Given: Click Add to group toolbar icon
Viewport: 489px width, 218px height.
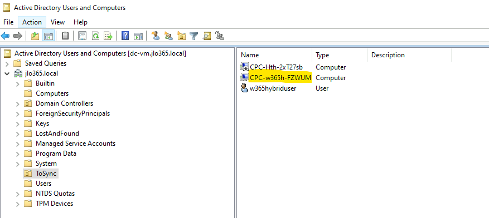Looking at the screenshot, I should 220,36.
